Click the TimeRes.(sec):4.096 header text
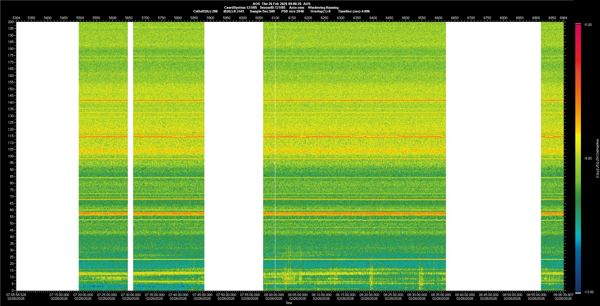 coord(354,11)
